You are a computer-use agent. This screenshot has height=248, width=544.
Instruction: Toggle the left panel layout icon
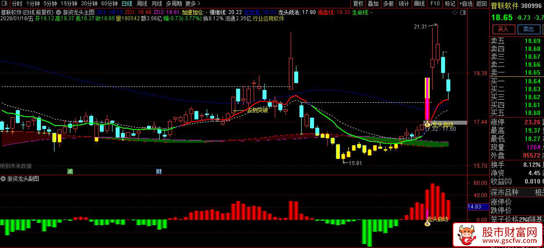5,4
